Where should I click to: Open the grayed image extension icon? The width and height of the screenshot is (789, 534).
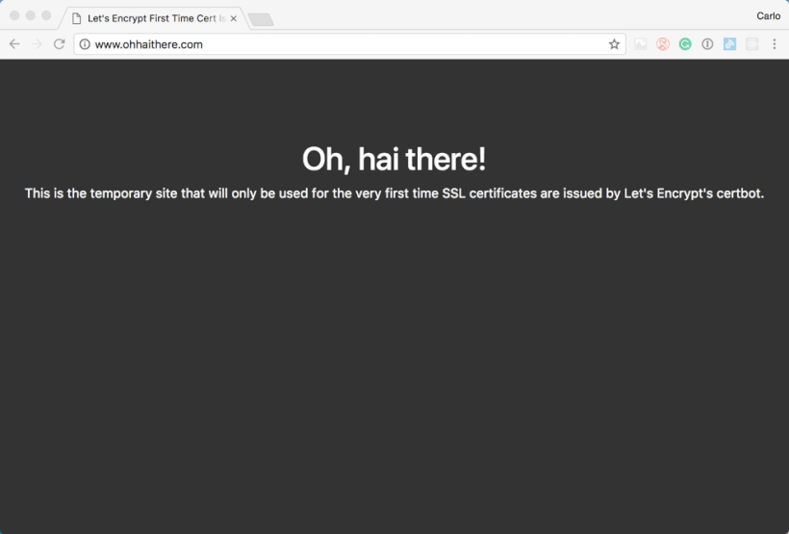(x=641, y=44)
